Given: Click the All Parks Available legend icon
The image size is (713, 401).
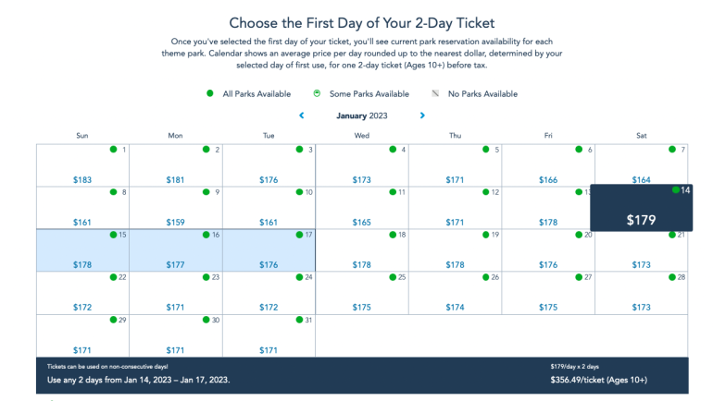Looking at the screenshot, I should click(210, 93).
